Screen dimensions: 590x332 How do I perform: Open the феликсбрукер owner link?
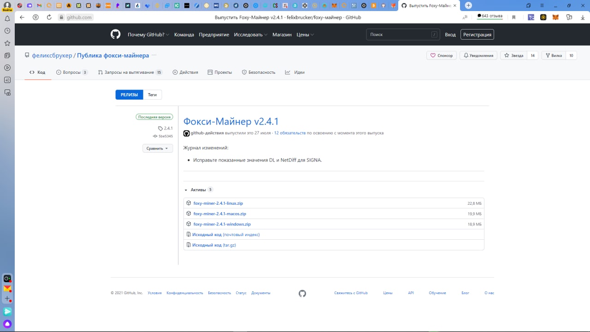tap(52, 55)
